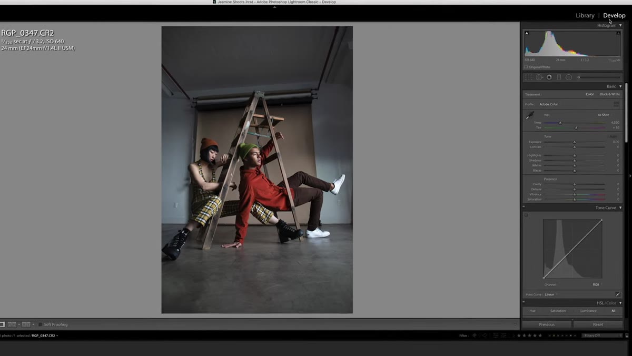Click the Clarity slider handle
This screenshot has width=632, height=356.
(x=574, y=184)
